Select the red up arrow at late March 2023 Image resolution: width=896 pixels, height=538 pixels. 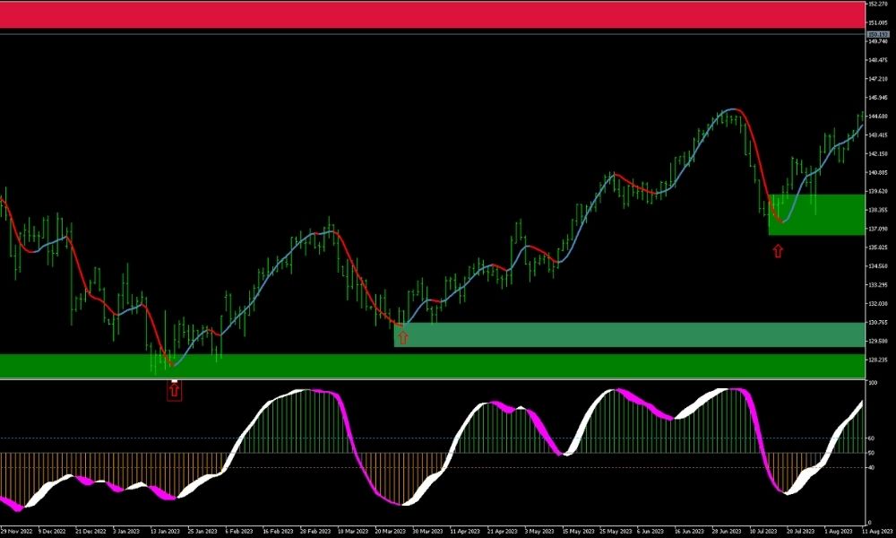click(x=402, y=337)
